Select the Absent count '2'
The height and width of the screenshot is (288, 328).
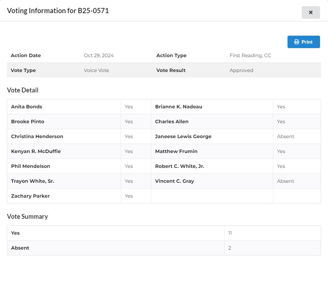(x=229, y=247)
